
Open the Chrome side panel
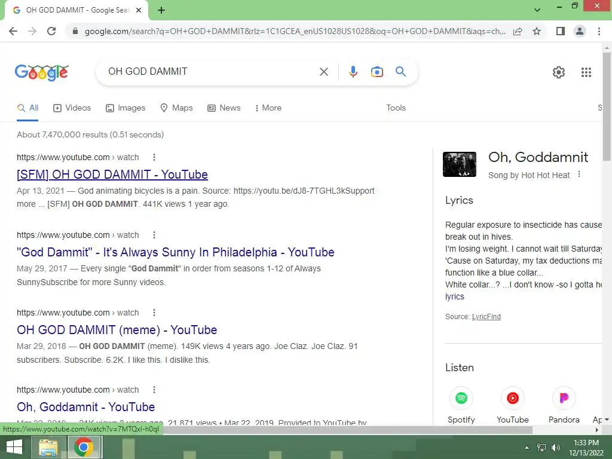[x=561, y=31]
